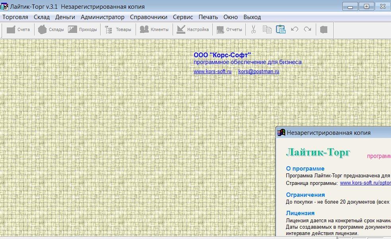This screenshot has width=391, height=239.
Task: Open Клиенты from the toolbar
Action: point(154,30)
